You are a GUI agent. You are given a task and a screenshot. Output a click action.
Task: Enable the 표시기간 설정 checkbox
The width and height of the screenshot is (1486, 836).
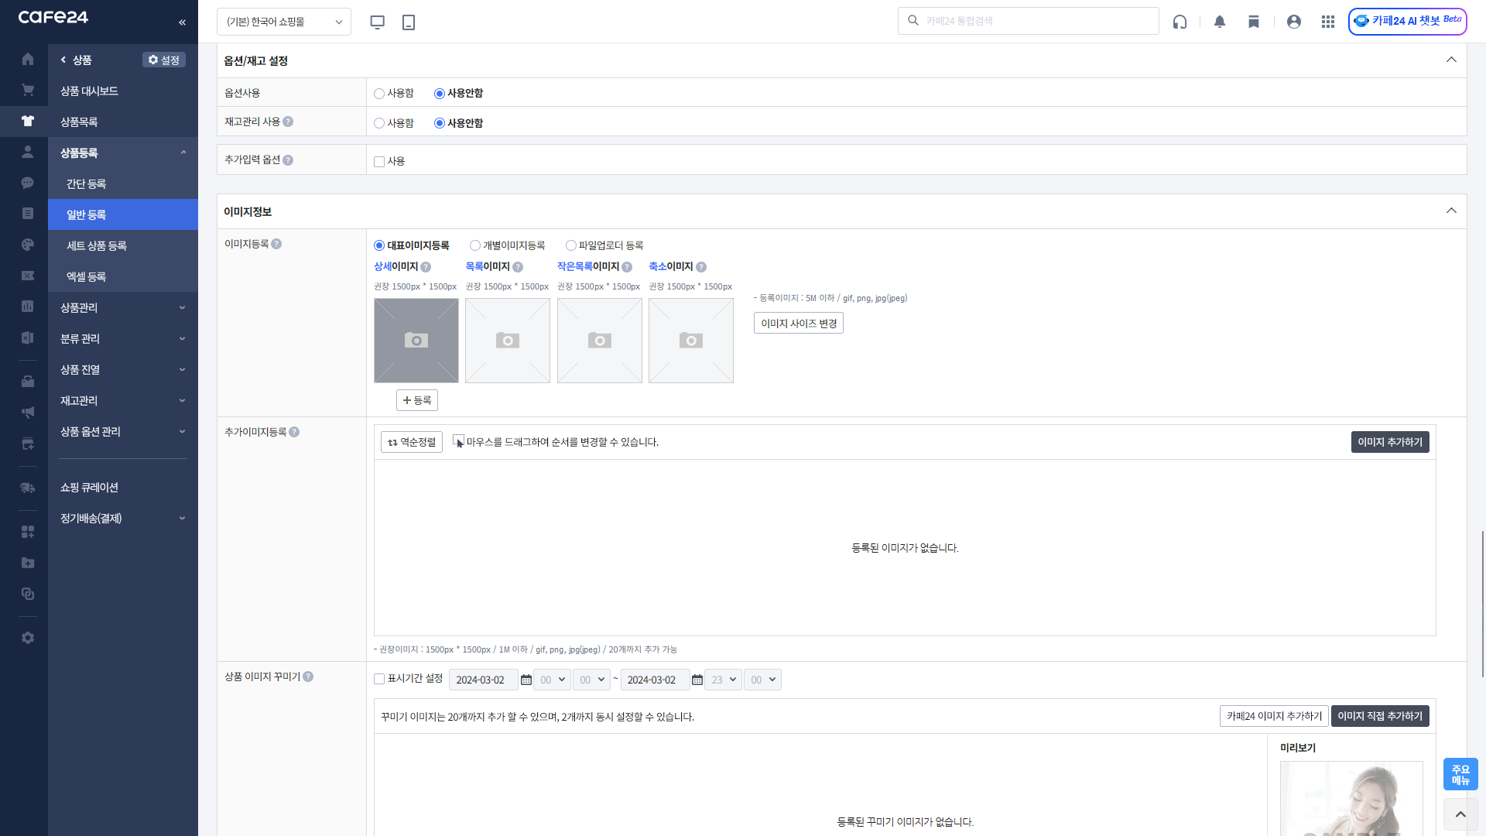tap(379, 679)
